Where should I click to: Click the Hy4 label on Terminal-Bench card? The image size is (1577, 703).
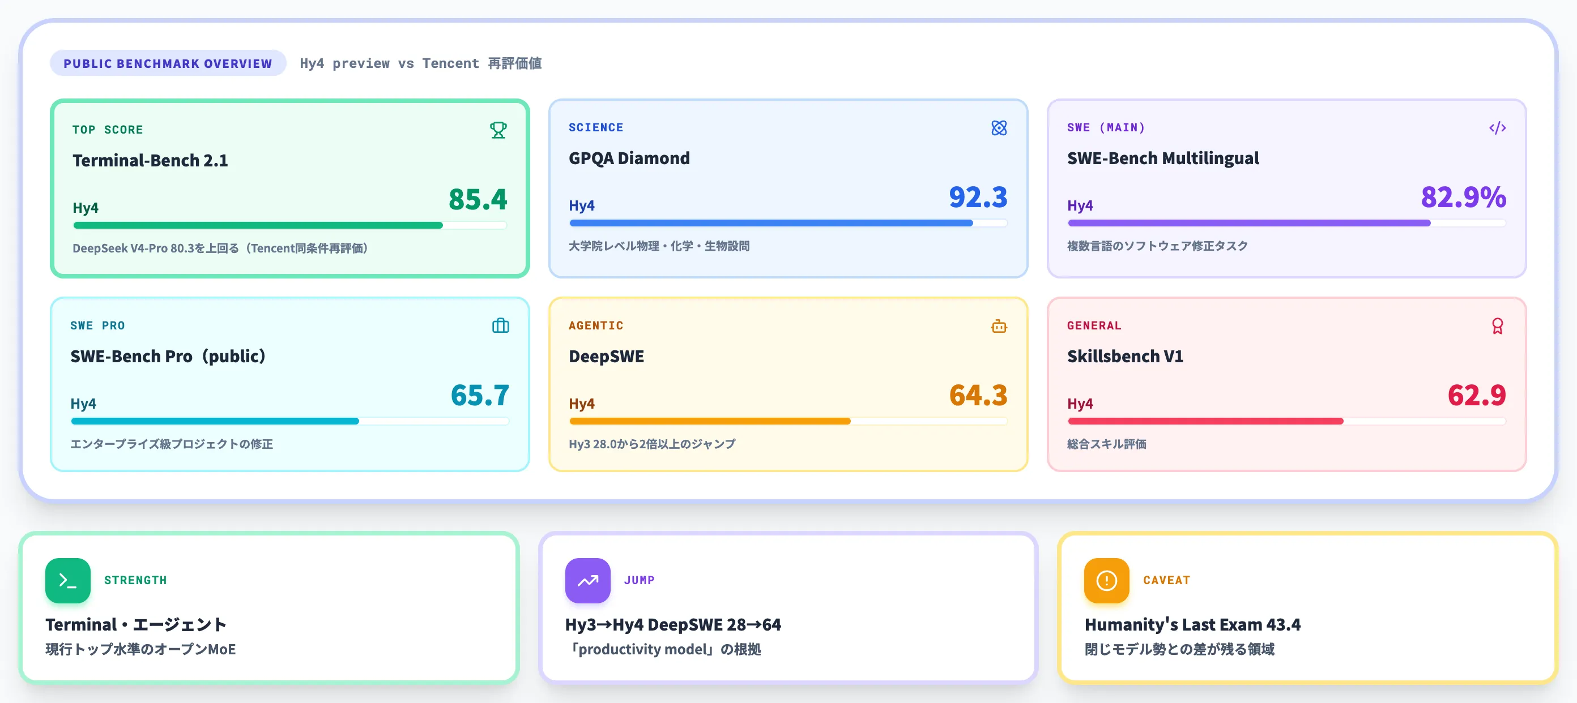point(86,208)
